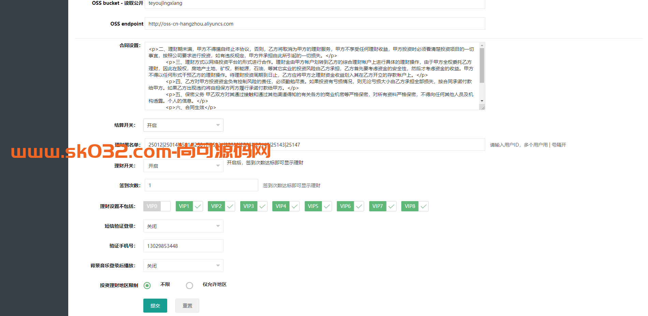This screenshot has height=316, width=648.
Task: Click the hint 请输入用户ID，多个用户用 | 号隔开
Action: pos(528,145)
